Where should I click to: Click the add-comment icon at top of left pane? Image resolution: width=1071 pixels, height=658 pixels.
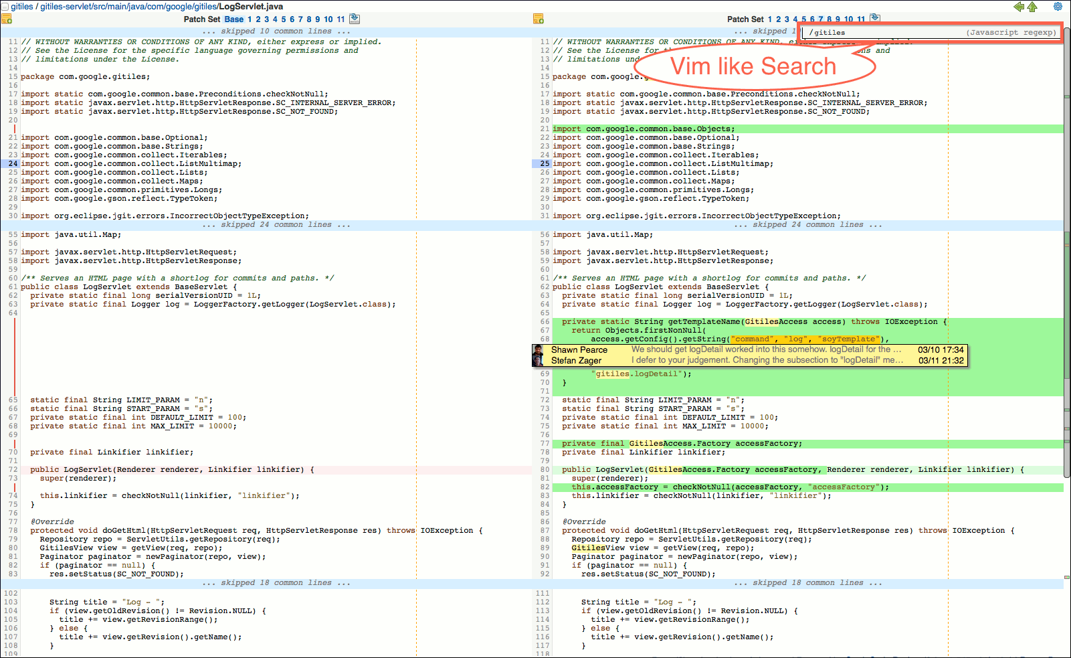pos(7,19)
